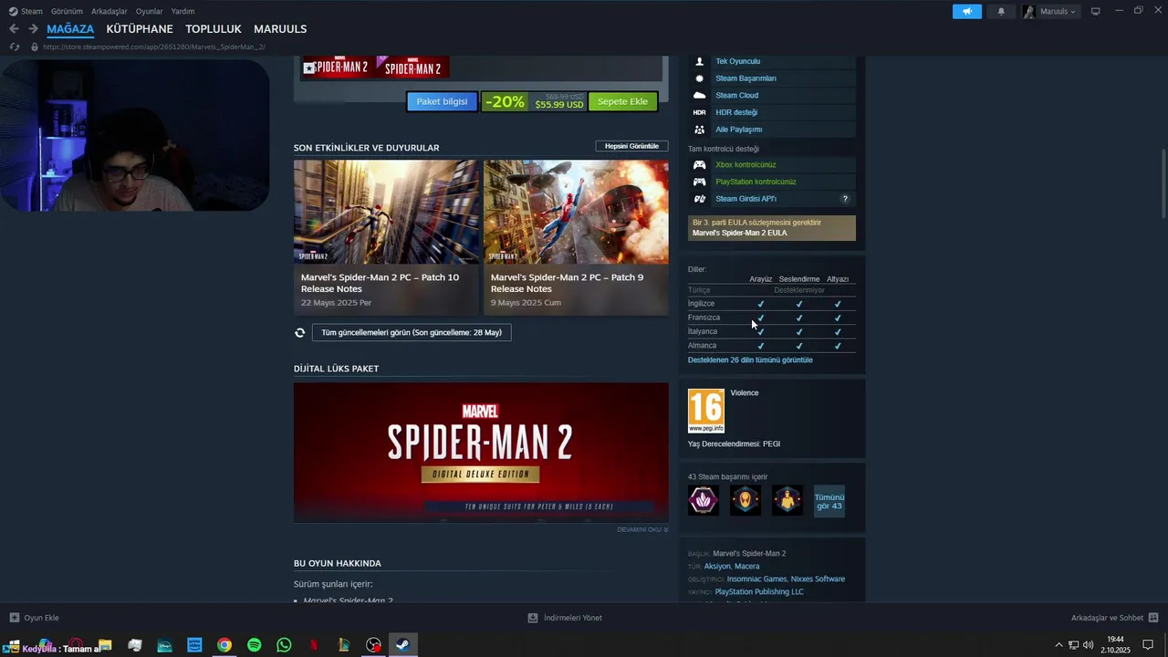The height and width of the screenshot is (657, 1168).
Task: Expand Desteklenen 26 dilin tümünü görüntüle
Action: [x=750, y=360]
